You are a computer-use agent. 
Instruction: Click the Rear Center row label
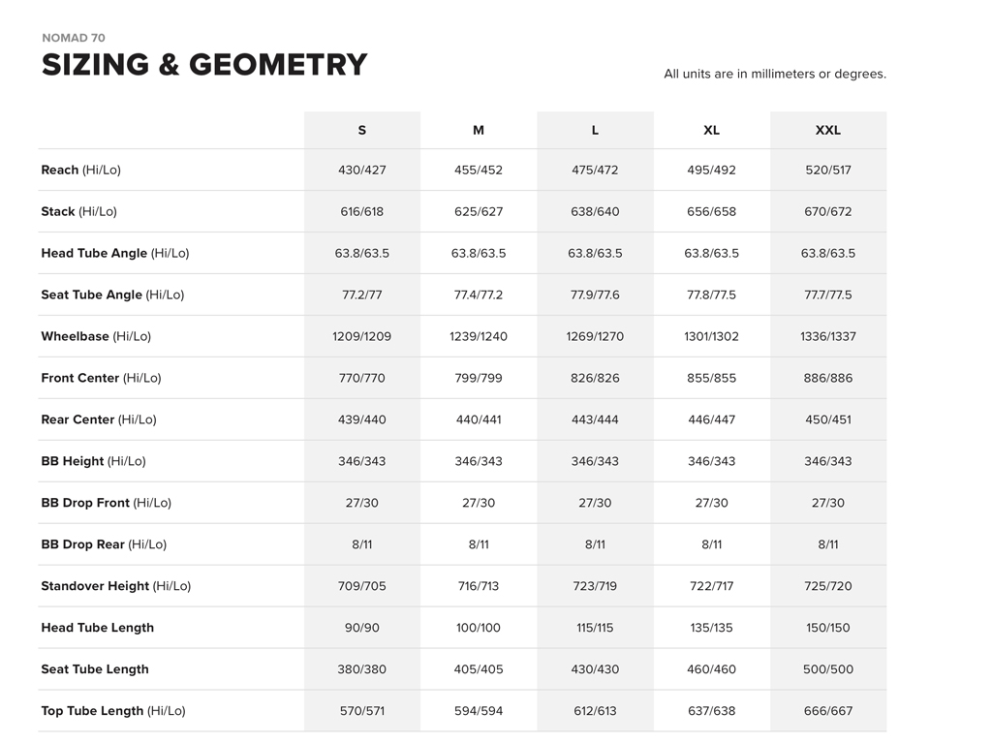point(99,419)
